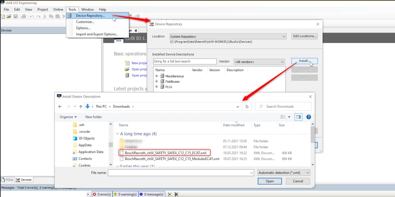This screenshot has width=395, height=197.
Task: Click the full text search field in Device Repository
Action: coord(185,61)
